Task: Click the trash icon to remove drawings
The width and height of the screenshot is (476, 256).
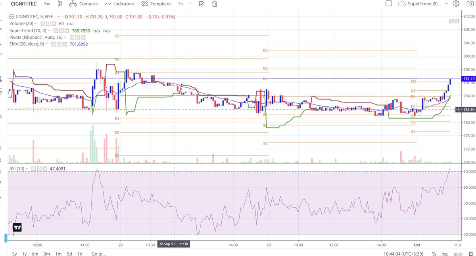Action: point(215,4)
